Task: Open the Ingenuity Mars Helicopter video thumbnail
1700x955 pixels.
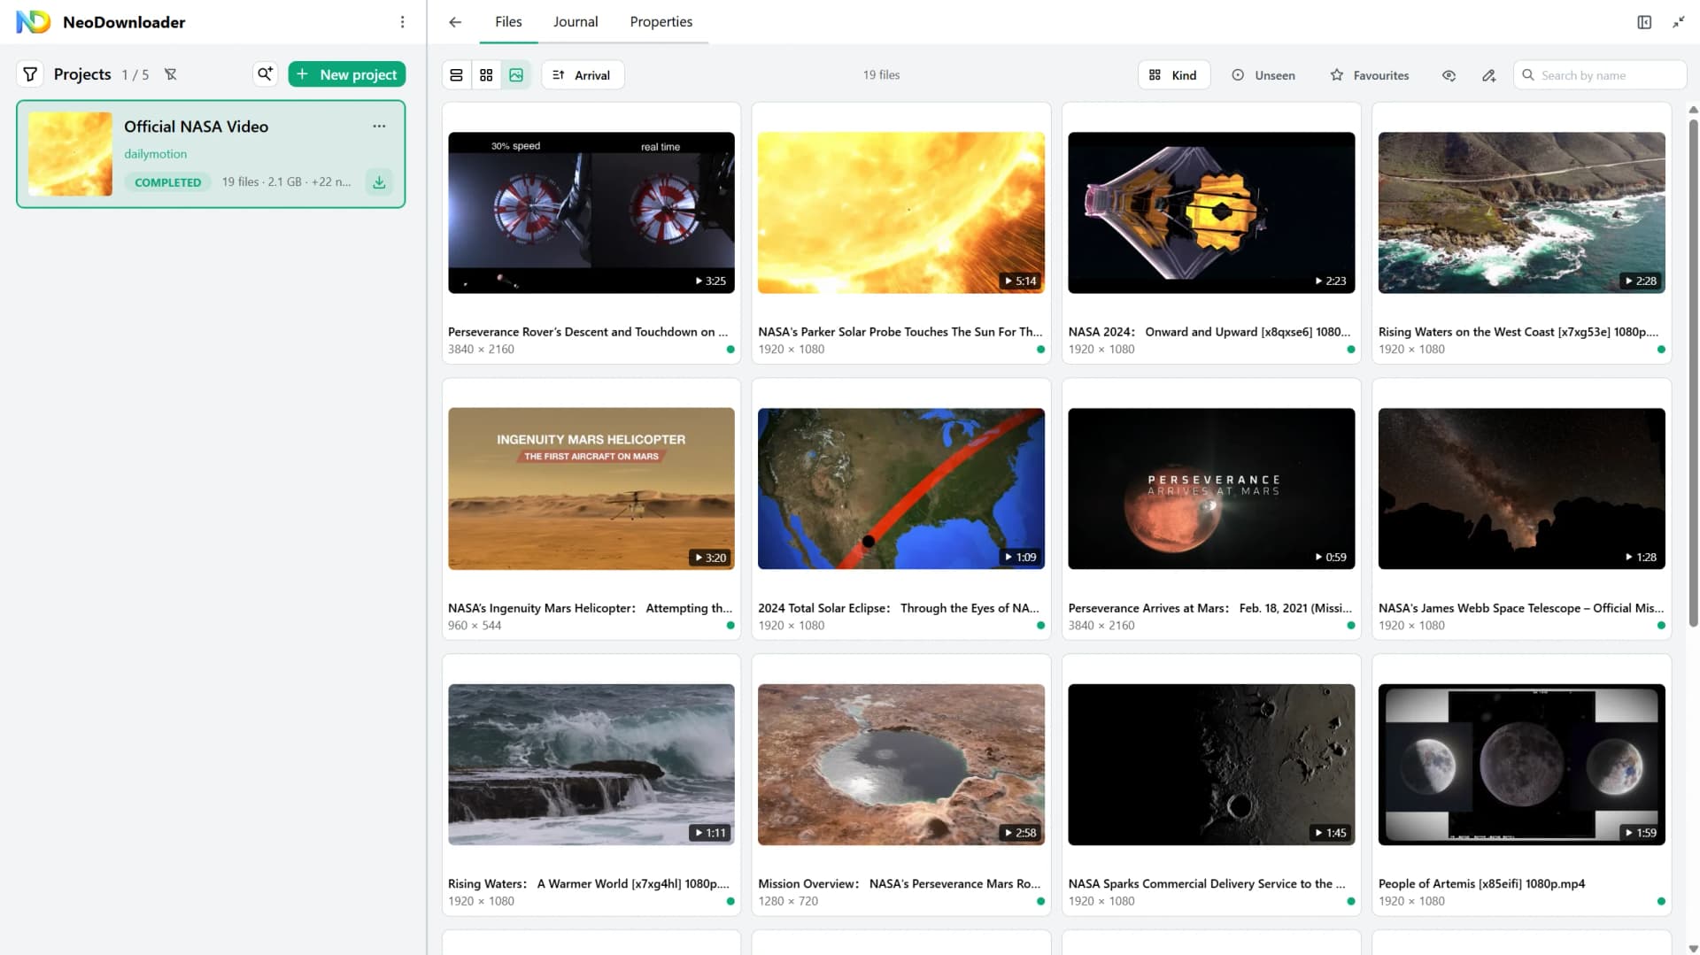Action: pos(591,489)
